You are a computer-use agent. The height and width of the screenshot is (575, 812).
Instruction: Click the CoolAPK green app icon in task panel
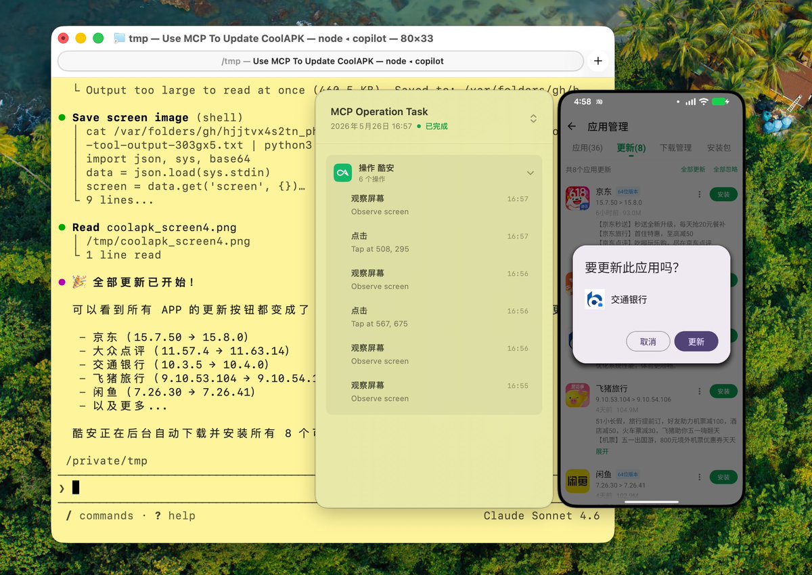click(x=343, y=173)
